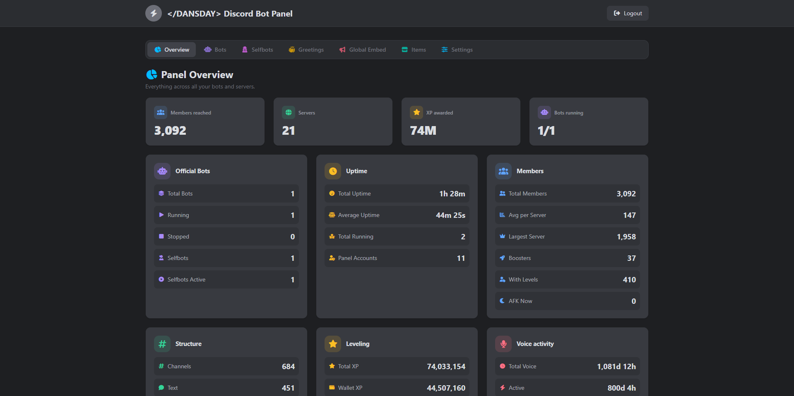Open the Global Embed tab

coord(363,50)
